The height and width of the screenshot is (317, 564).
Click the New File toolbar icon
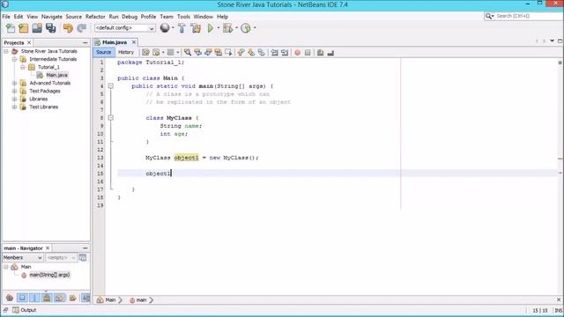click(x=11, y=28)
